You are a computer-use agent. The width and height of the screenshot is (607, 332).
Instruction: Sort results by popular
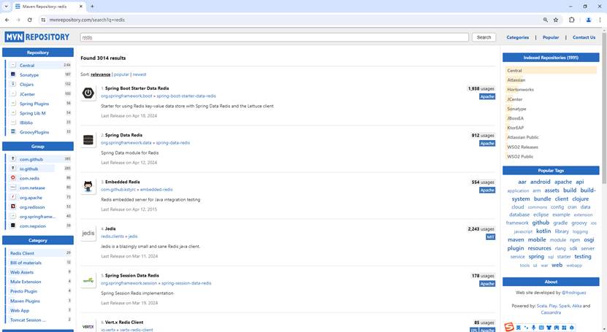(121, 74)
